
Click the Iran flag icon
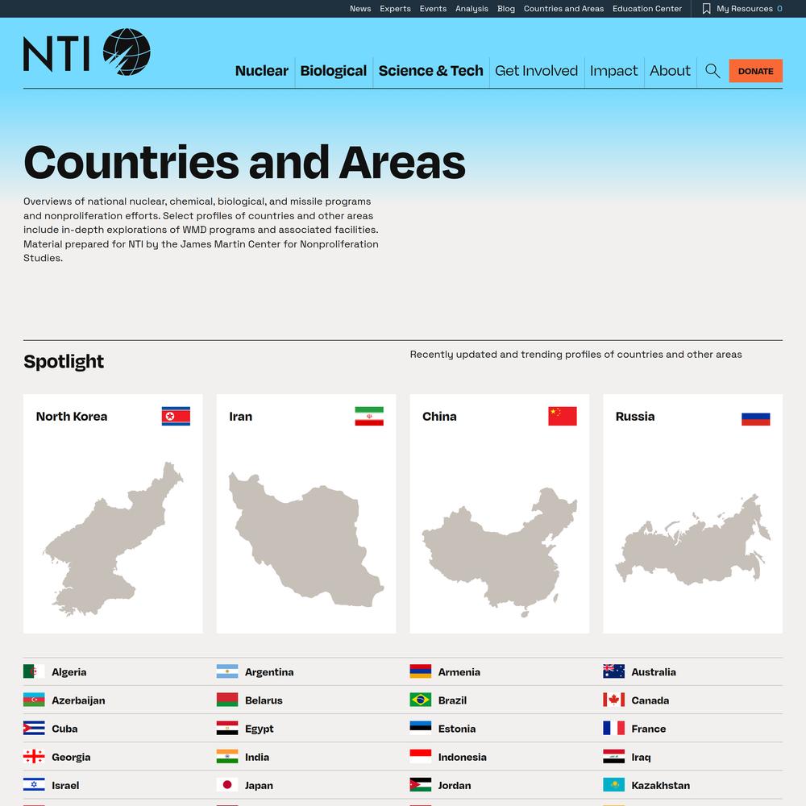[x=369, y=417]
